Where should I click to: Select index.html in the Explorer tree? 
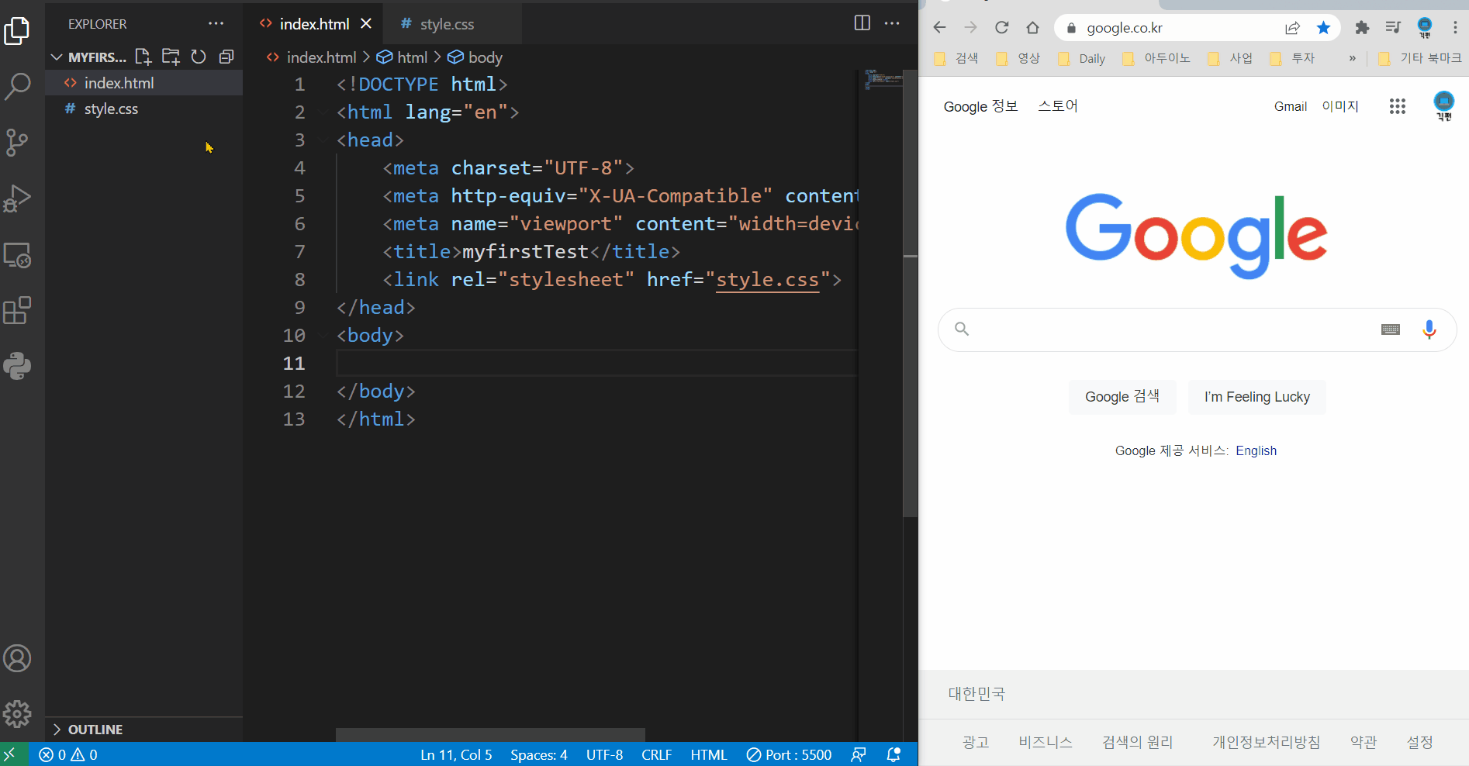(143, 83)
